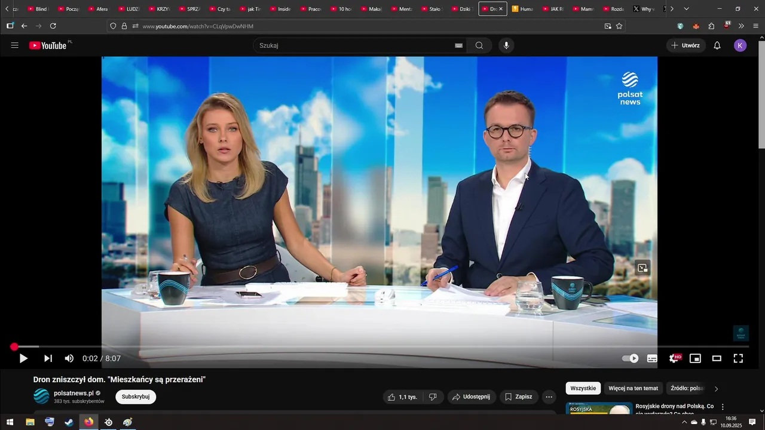
Task: Open YouTube notifications bell
Action: (717, 45)
